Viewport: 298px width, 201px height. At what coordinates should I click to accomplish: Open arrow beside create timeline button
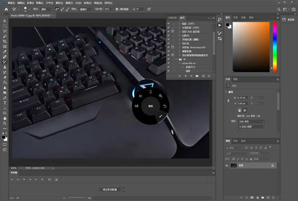(124, 190)
